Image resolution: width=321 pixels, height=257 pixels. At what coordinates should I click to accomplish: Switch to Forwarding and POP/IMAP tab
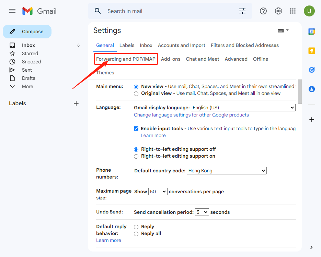126,59
